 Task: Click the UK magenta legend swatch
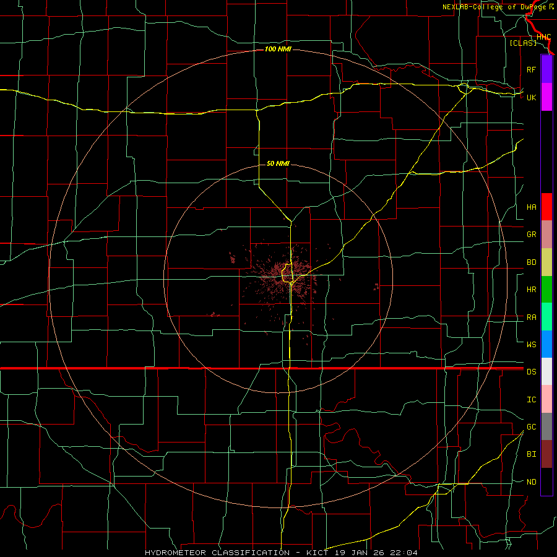[546, 97]
